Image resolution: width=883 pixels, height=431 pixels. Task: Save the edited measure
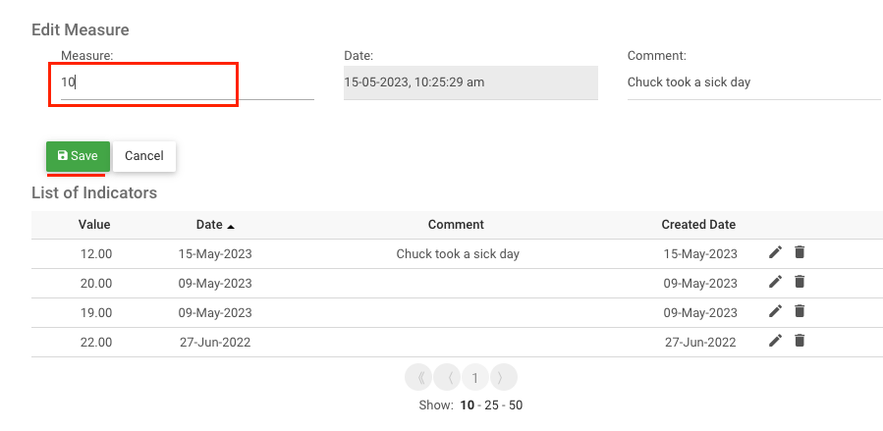pyautogui.click(x=78, y=156)
